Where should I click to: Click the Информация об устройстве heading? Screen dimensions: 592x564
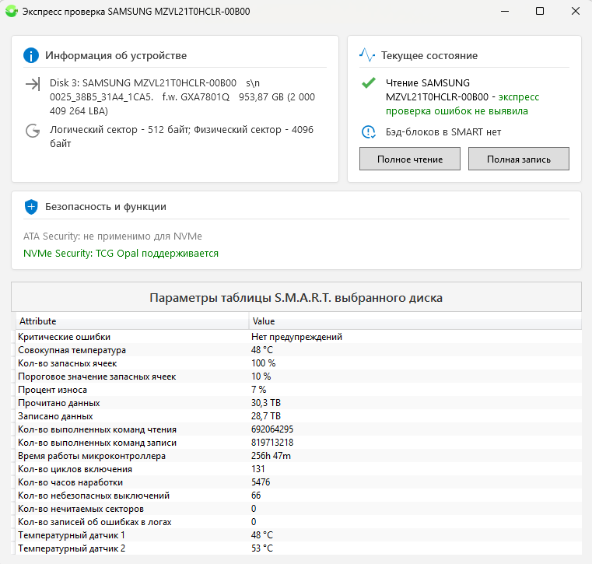[116, 55]
